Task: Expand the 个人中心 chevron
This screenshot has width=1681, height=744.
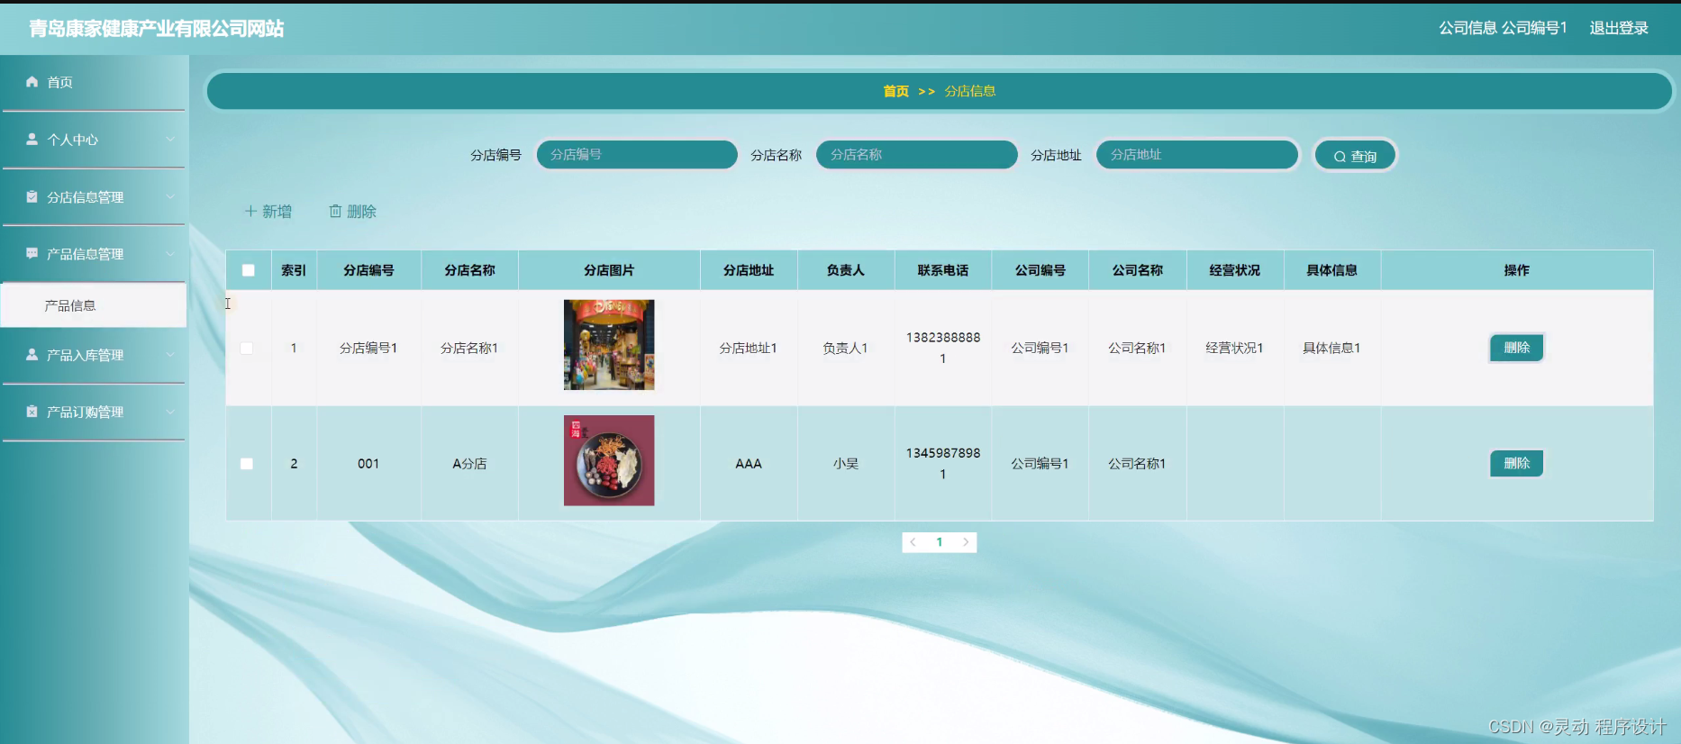Action: 170,140
